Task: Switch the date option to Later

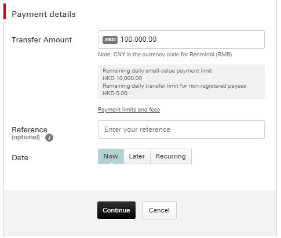Action: point(137,156)
